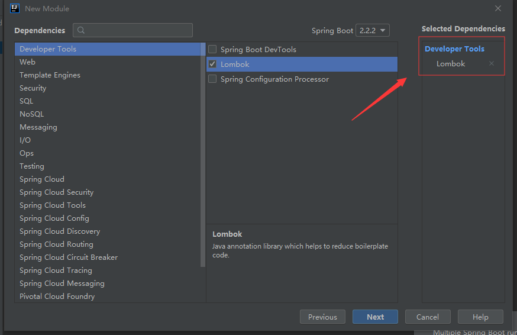
Task: Enable Spring Boot DevTools checkbox
Action: coord(212,49)
